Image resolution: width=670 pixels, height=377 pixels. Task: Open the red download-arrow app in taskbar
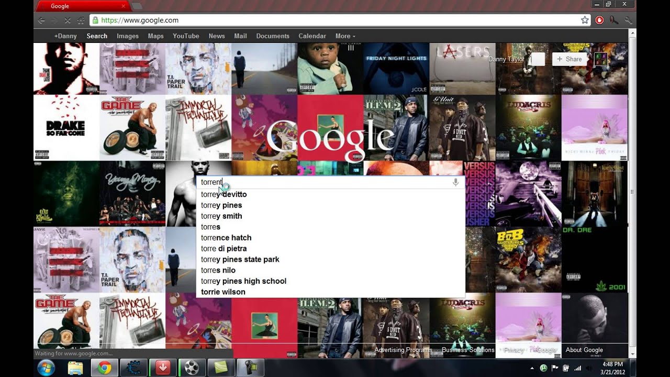[163, 368]
